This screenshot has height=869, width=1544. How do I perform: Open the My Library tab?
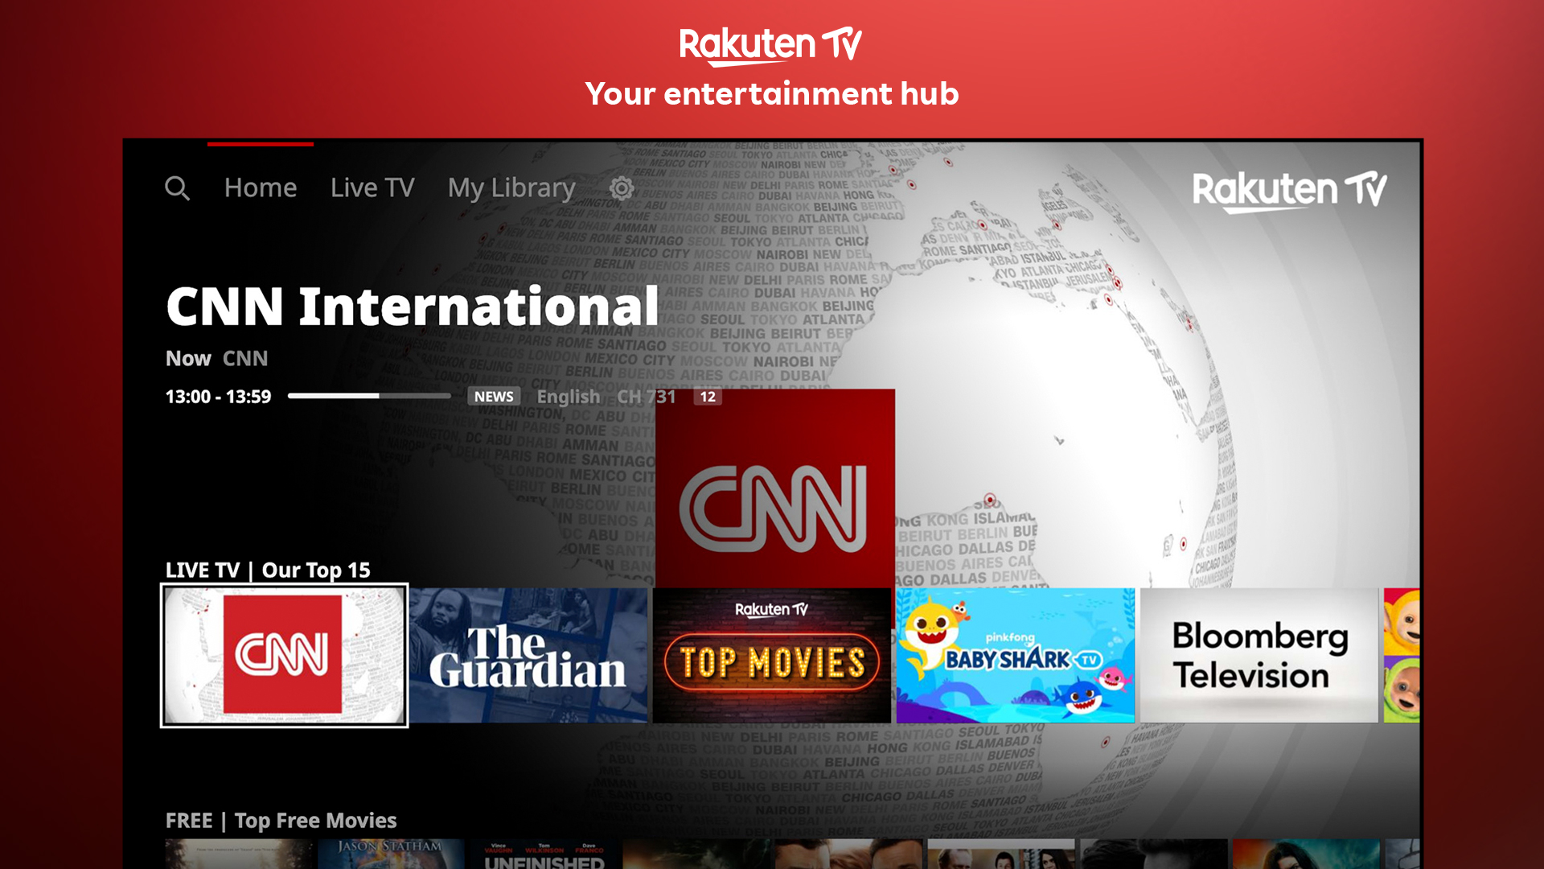[x=510, y=187]
